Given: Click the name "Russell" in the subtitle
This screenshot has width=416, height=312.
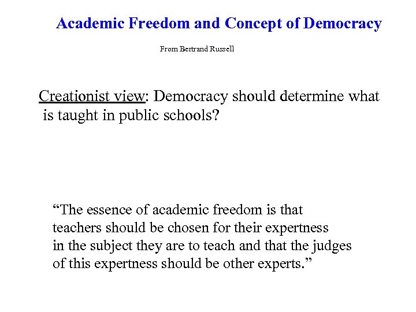Looking at the screenshot, I should coord(221,49).
